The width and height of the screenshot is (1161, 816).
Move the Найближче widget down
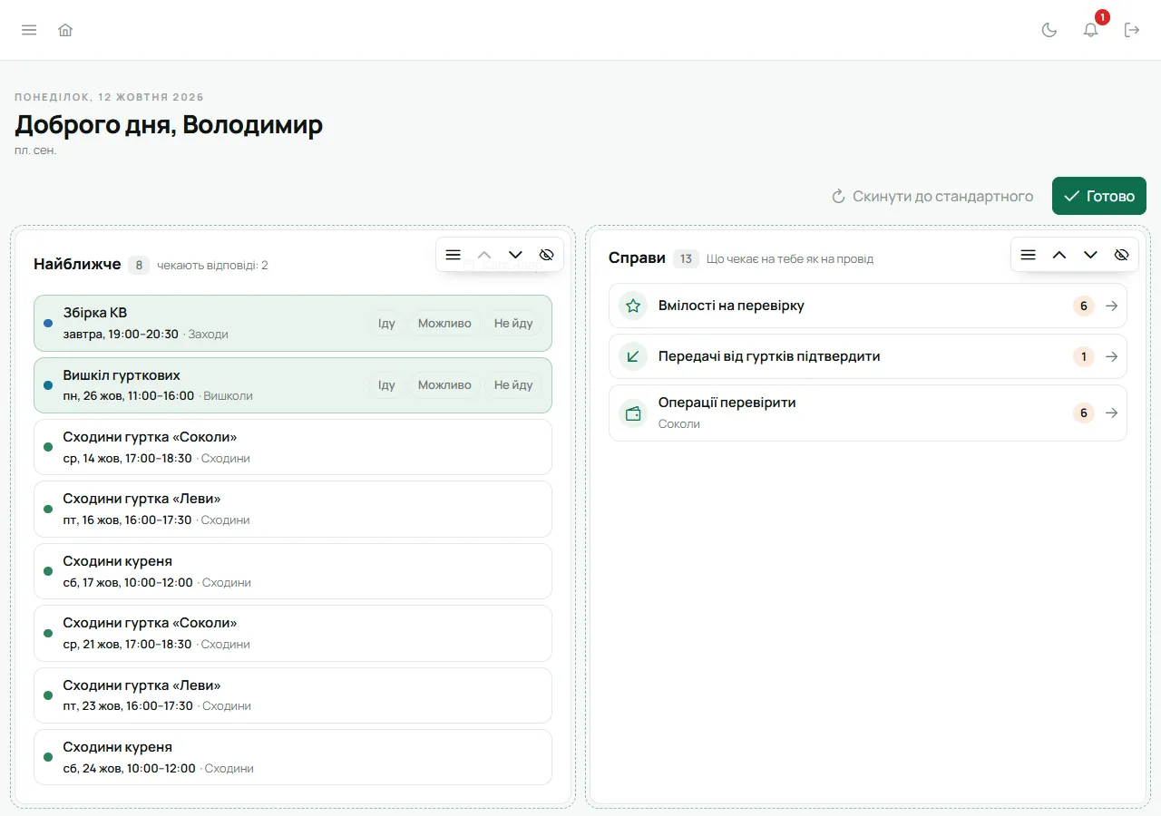515,255
